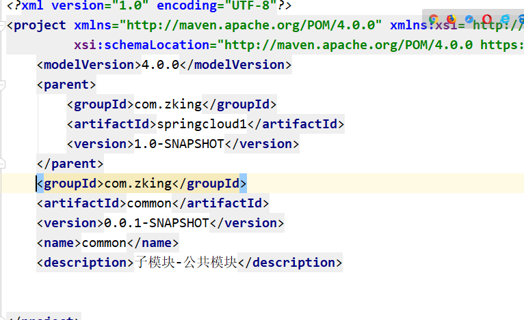Click modelVersion value 4.0.0
This screenshot has width=524, height=320.
(160, 65)
